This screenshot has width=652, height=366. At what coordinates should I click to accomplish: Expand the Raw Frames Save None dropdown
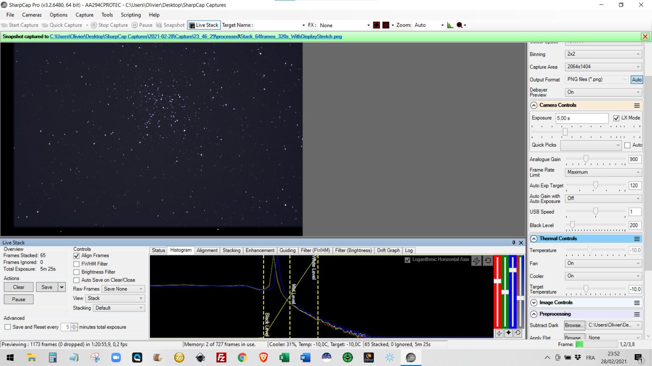tap(123, 289)
